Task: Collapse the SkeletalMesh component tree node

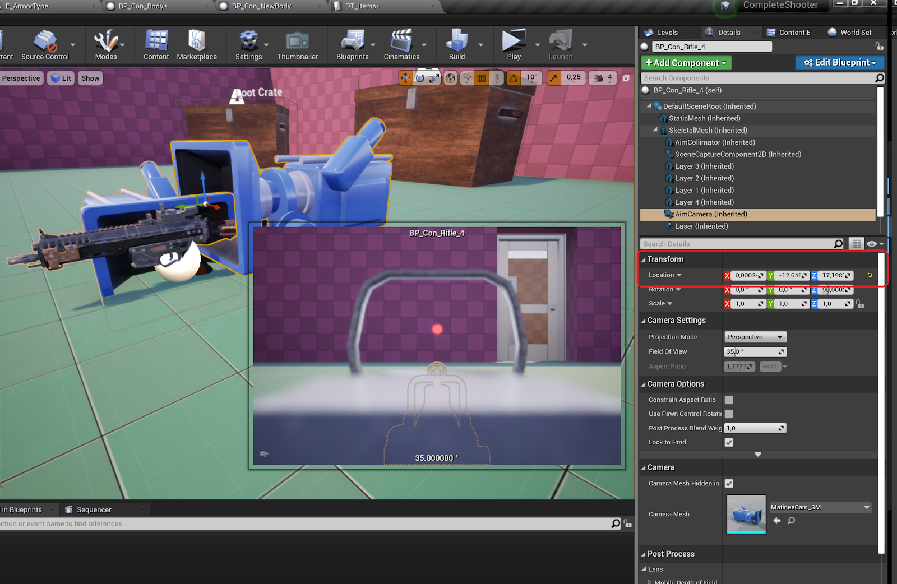Action: (x=655, y=130)
